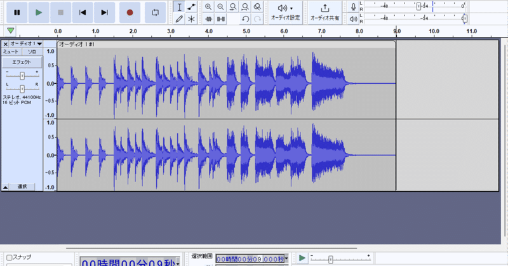
Task: Open the selection time format dropdown
Action: (286, 258)
